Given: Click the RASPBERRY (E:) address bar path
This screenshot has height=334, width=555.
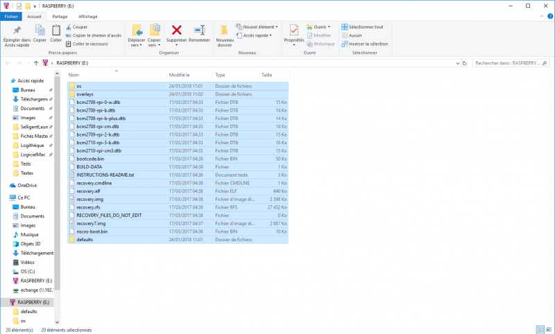Looking at the screenshot, I should tap(72, 63).
